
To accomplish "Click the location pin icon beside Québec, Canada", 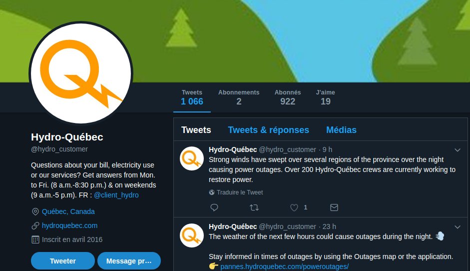I will (x=35, y=211).
